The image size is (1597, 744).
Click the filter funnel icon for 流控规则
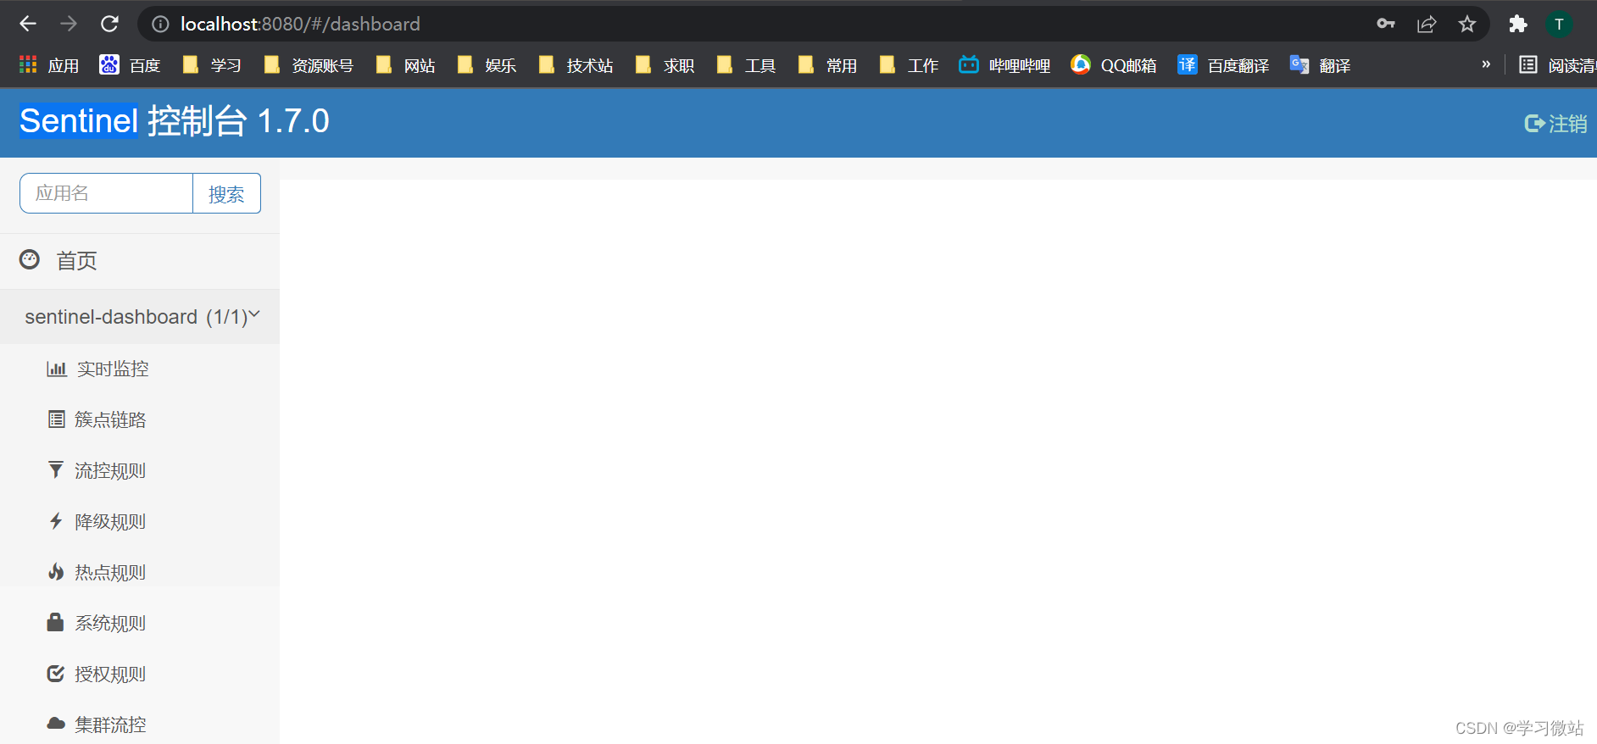click(56, 469)
